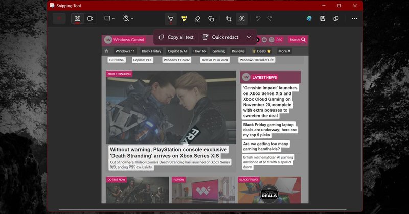
Task: Open the snipping mode shape dropdown
Action: 109,18
